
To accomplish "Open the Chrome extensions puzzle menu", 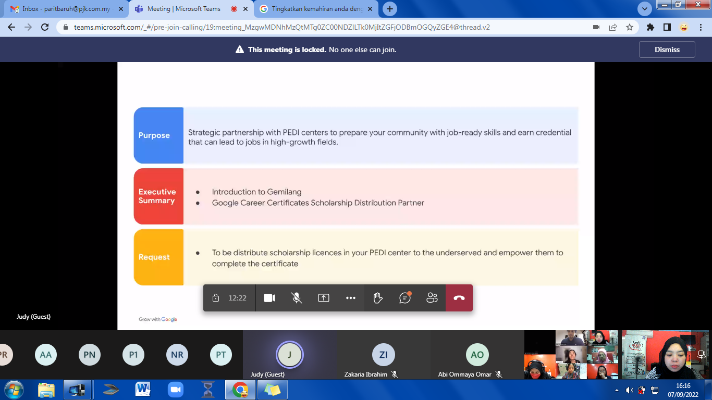I will [x=650, y=27].
